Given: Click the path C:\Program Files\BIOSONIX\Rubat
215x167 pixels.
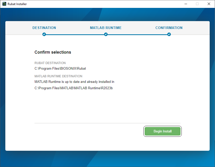Looking at the screenshot, I should (60, 68).
